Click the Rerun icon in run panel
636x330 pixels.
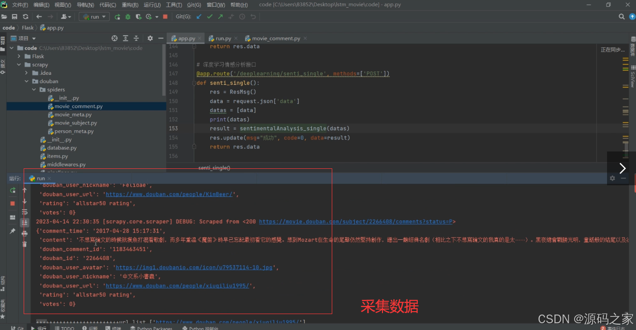pos(13,190)
